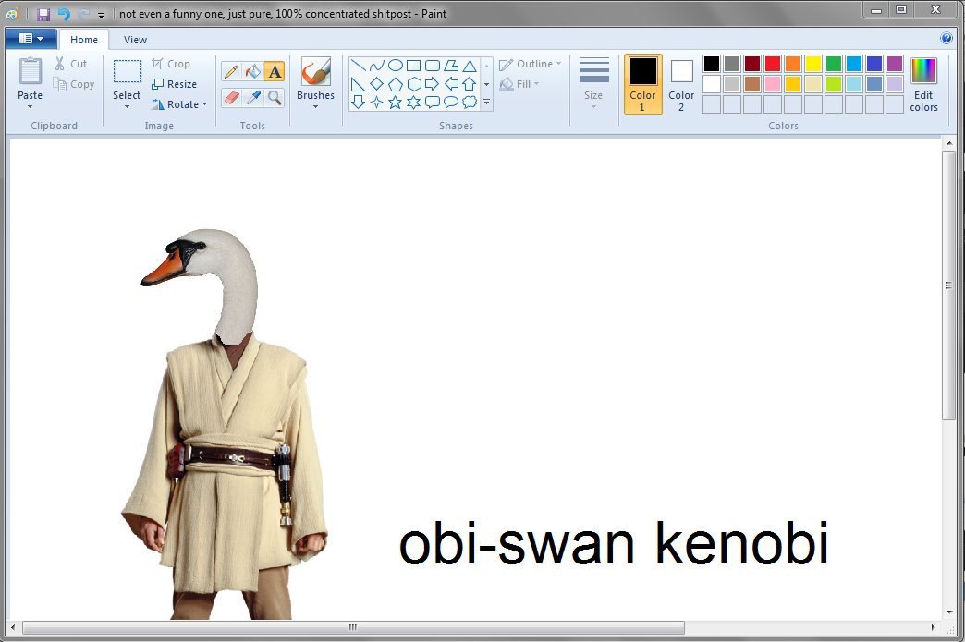Choose the Rectangle shape
Viewport: 965px width, 642px height.
coord(413,66)
